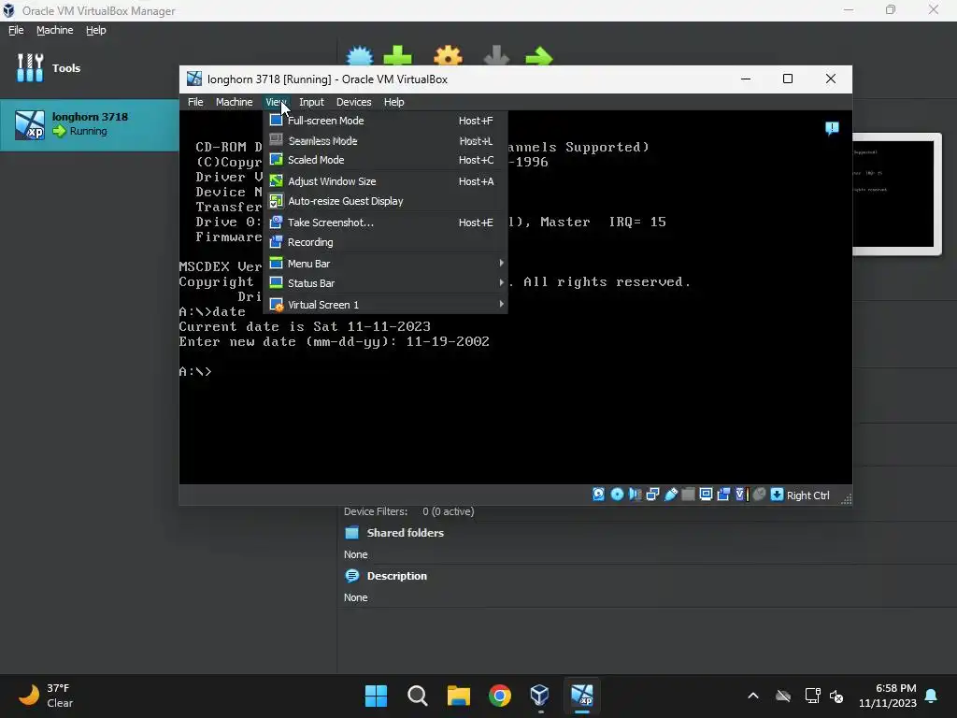Open the Manager window File menu

(16, 30)
